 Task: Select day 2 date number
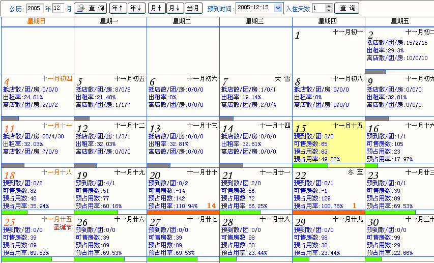pyautogui.click(x=370, y=35)
